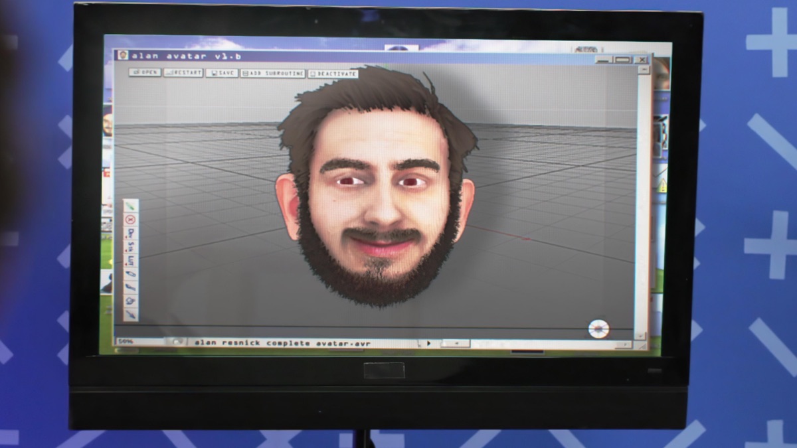Open the 'LUT' tool flyout in palette
The image size is (797, 448).
point(131,260)
